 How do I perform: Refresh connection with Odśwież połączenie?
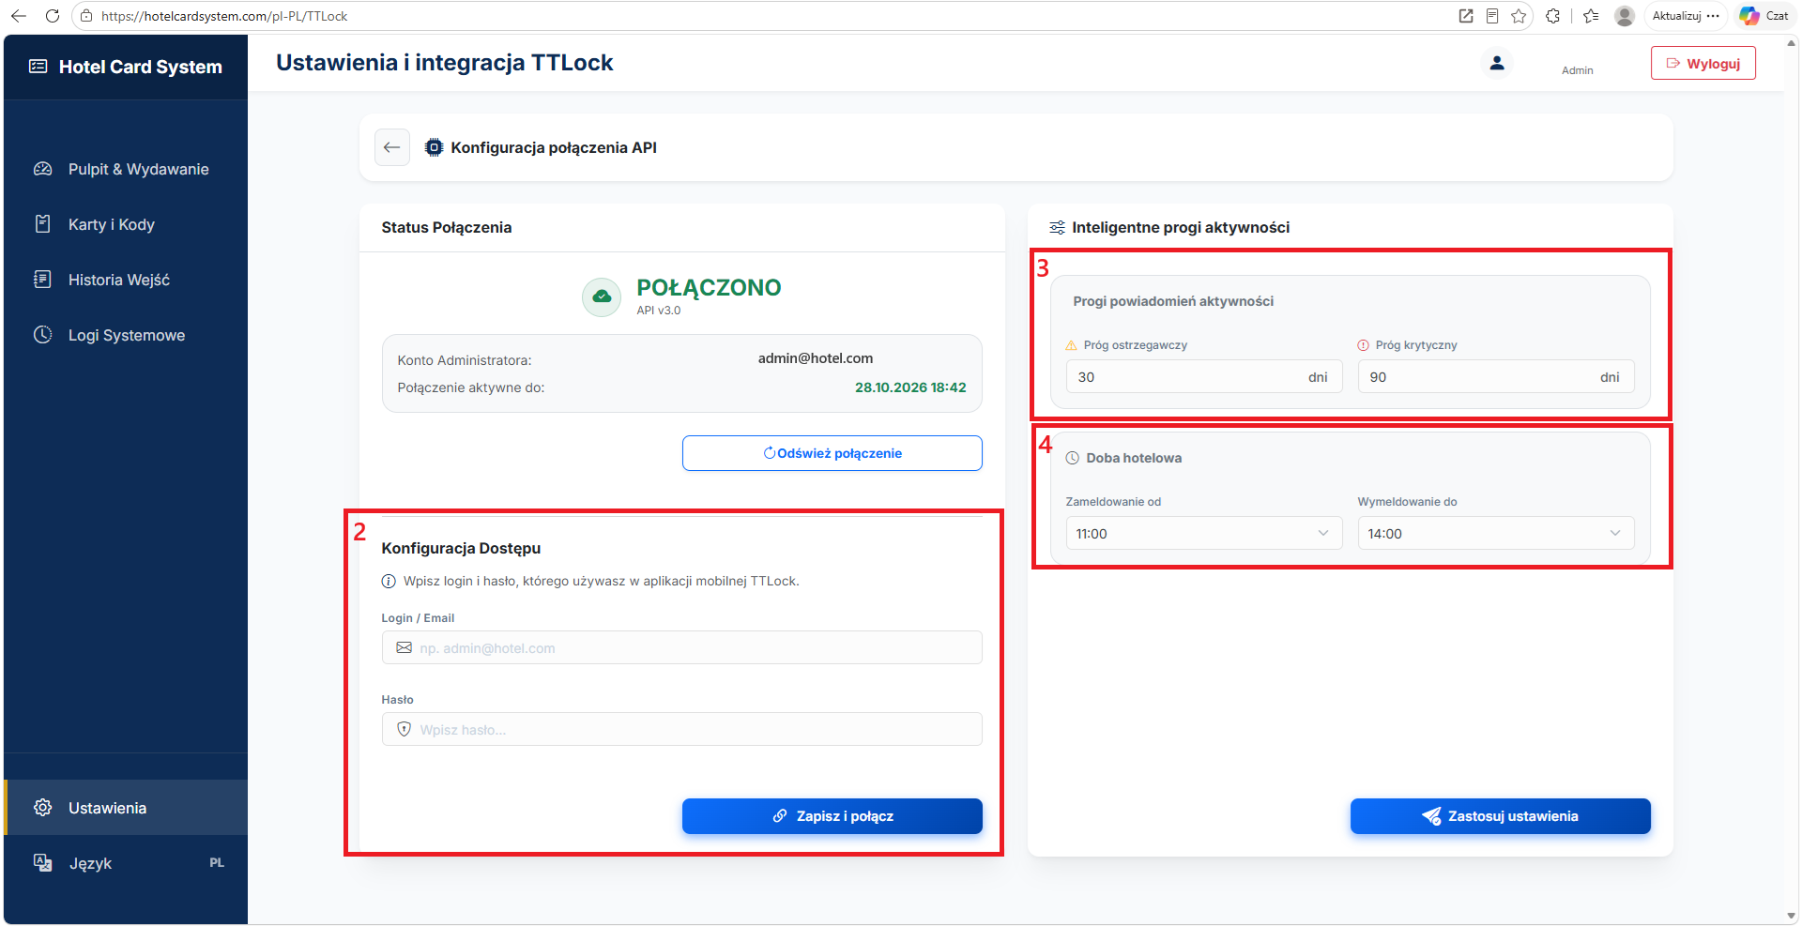[832, 453]
